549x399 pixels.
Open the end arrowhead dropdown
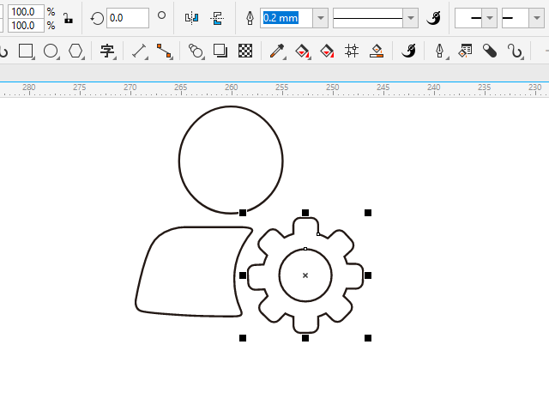point(537,18)
